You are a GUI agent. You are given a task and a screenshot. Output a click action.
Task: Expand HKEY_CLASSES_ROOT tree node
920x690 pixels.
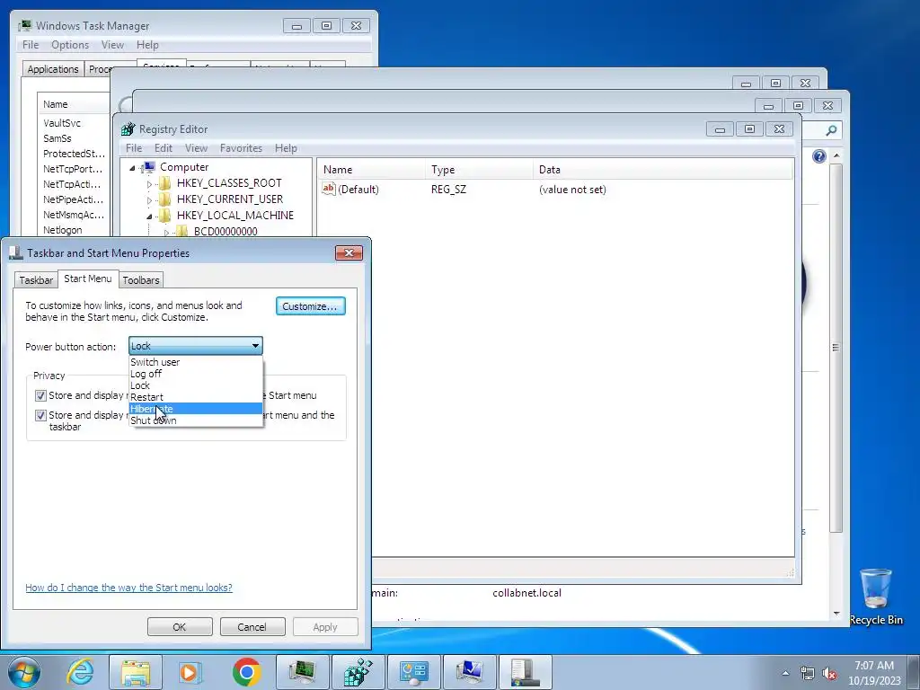[x=150, y=183]
